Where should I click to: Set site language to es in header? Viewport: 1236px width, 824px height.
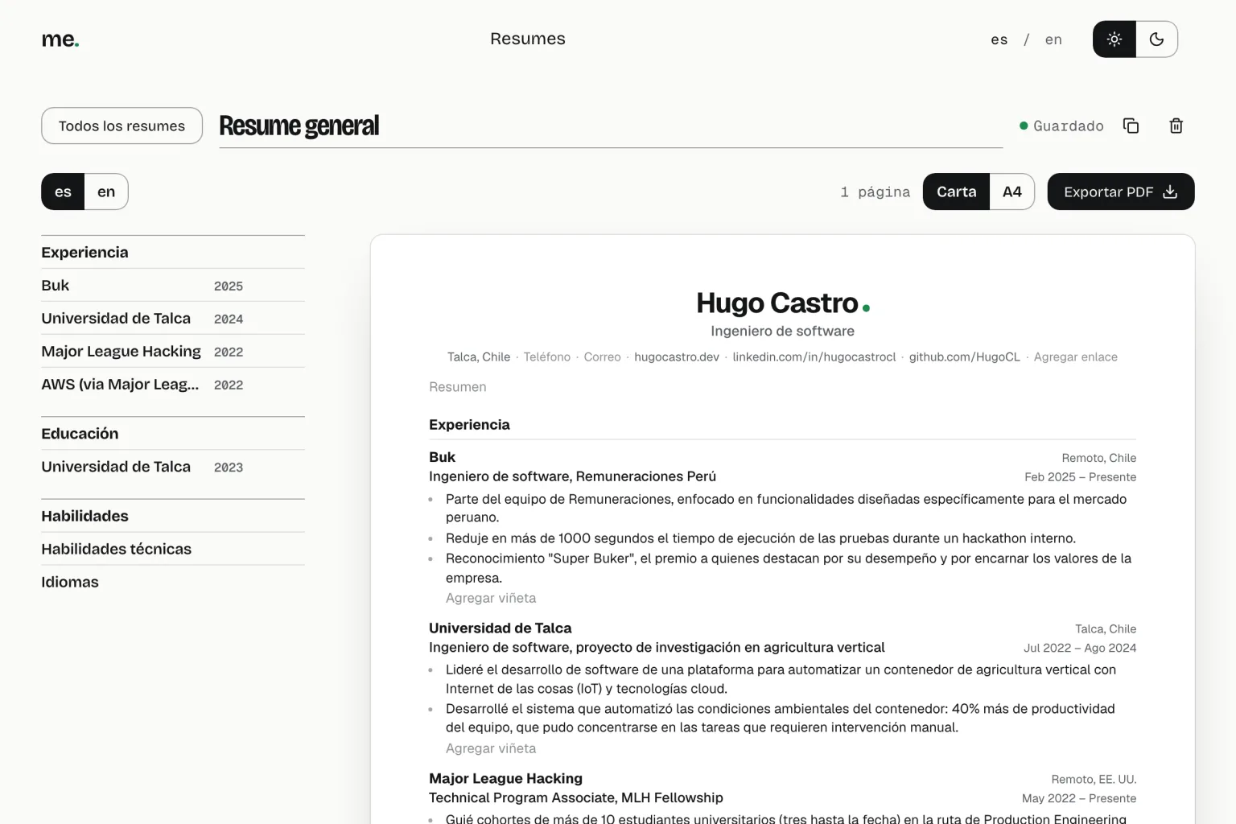999,39
